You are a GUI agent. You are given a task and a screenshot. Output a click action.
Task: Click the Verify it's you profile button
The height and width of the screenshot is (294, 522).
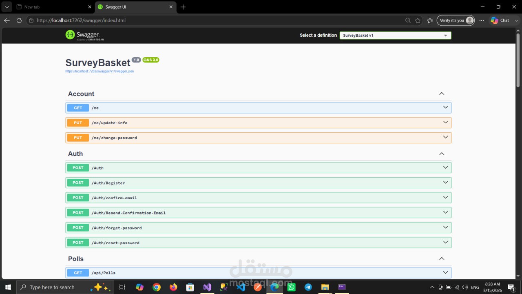(x=456, y=20)
